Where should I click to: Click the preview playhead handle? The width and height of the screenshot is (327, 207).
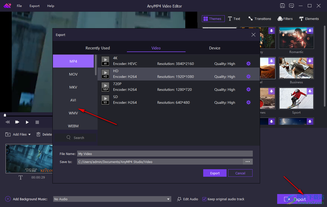(5, 115)
